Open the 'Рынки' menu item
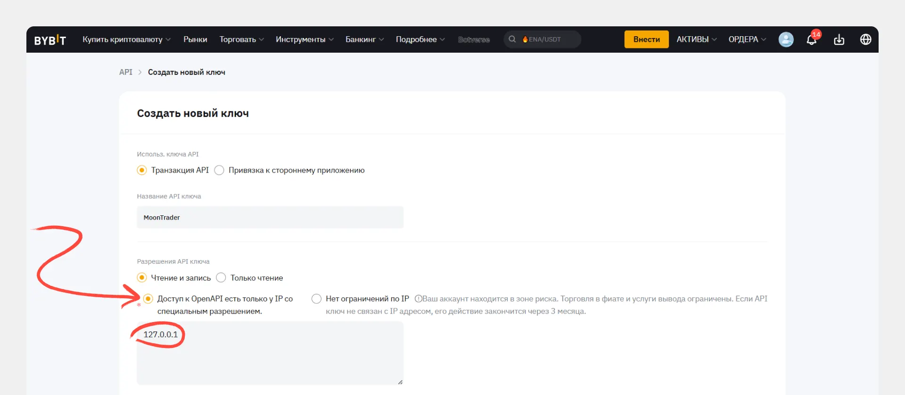Screen dimensions: 905x395 click(195, 39)
